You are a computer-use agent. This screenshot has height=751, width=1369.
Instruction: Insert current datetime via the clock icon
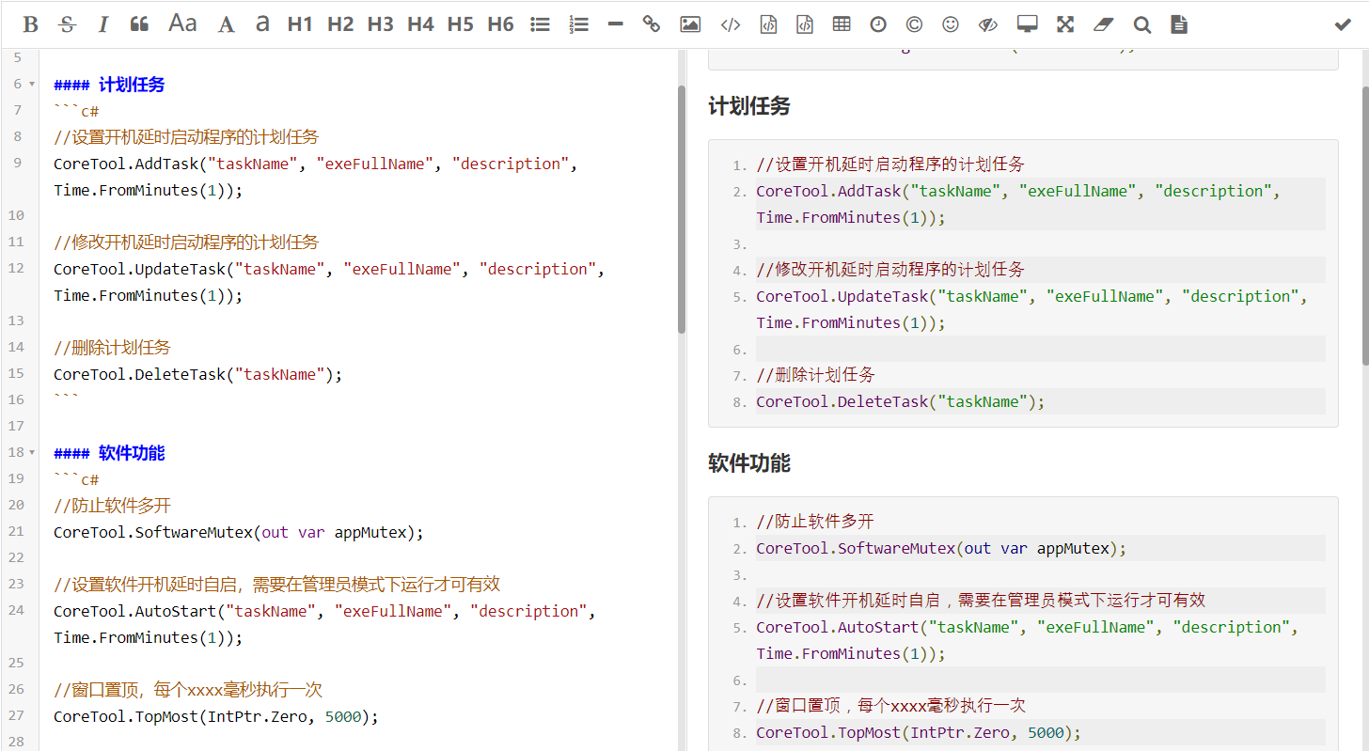(x=877, y=23)
